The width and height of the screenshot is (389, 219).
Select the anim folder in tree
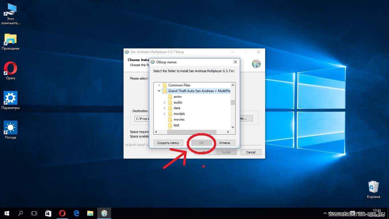177,97
